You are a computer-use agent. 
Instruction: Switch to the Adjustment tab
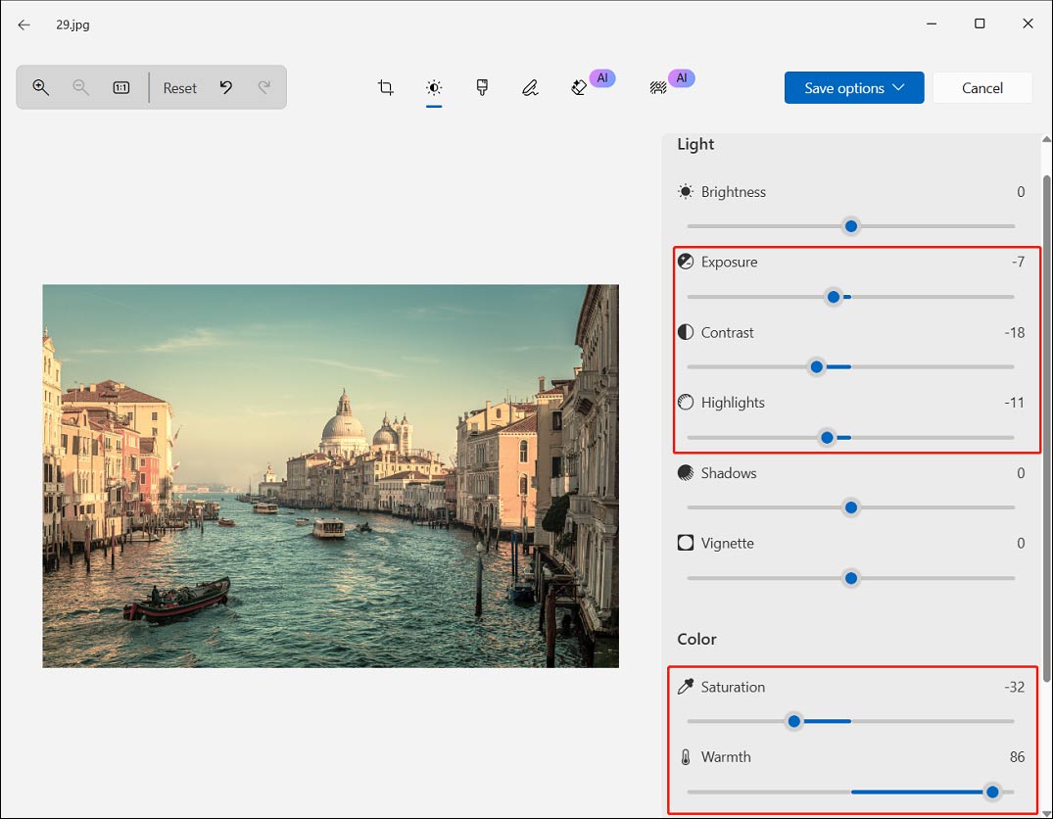click(x=434, y=87)
